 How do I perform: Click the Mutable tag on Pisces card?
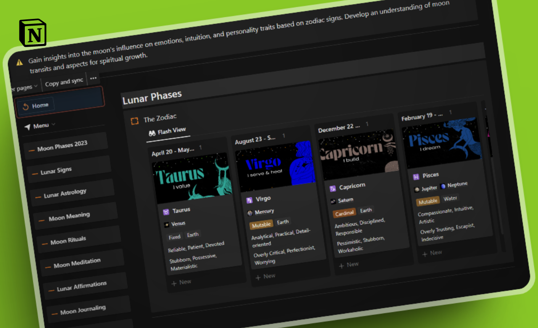coord(428,201)
